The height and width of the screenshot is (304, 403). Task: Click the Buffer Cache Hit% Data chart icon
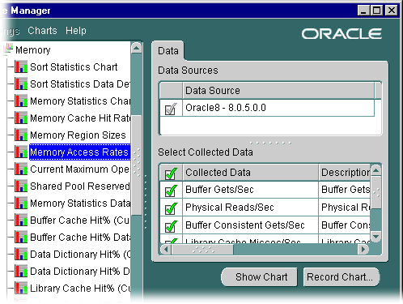pyautogui.click(x=21, y=237)
